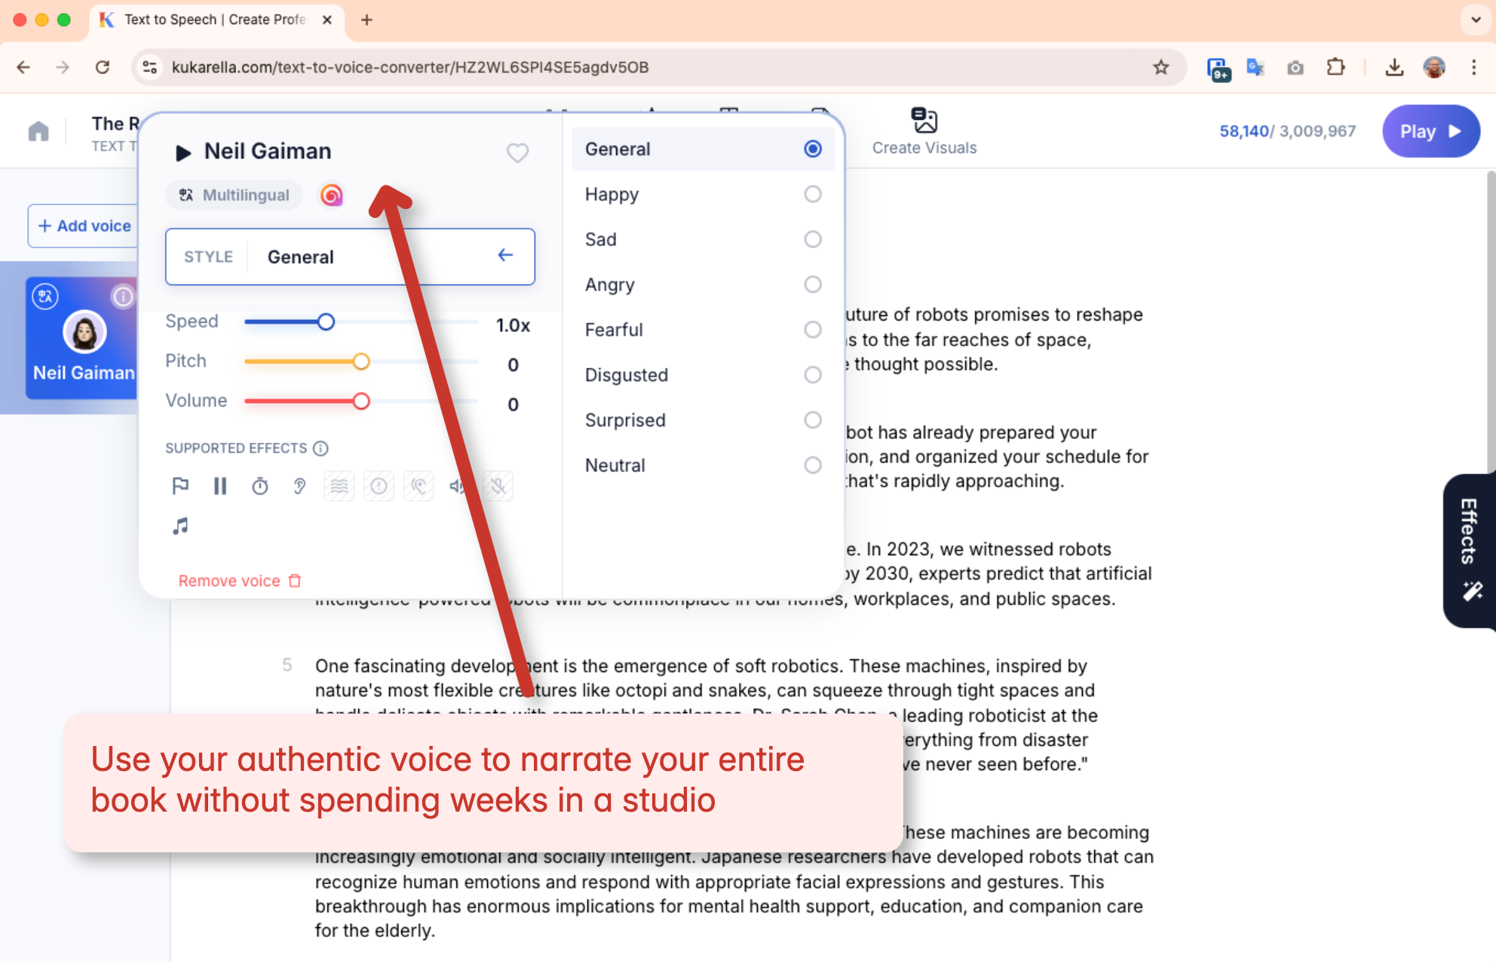The image size is (1496, 961).
Task: Select the Happy style radio button
Action: point(812,195)
